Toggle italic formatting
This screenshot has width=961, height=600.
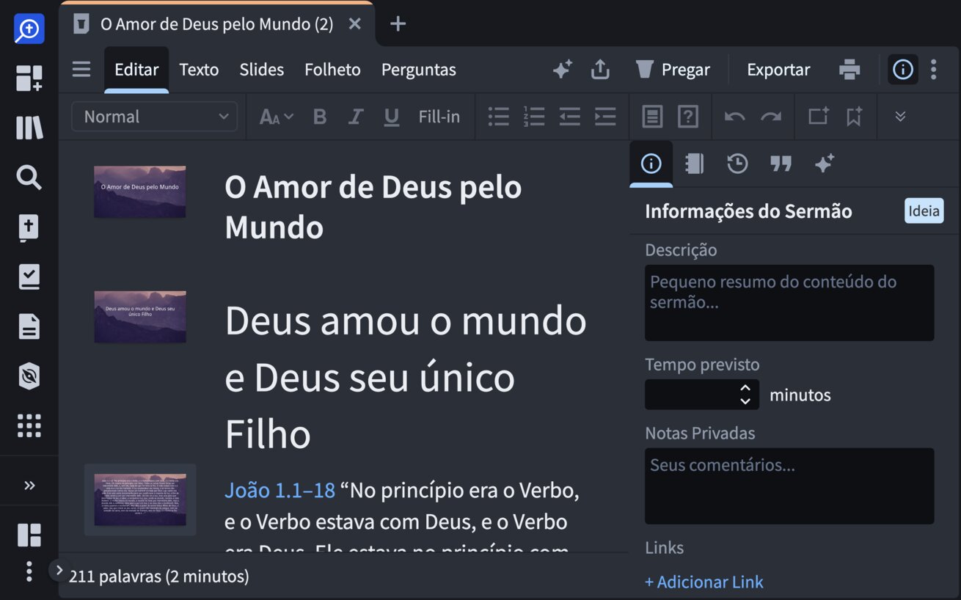tap(356, 117)
